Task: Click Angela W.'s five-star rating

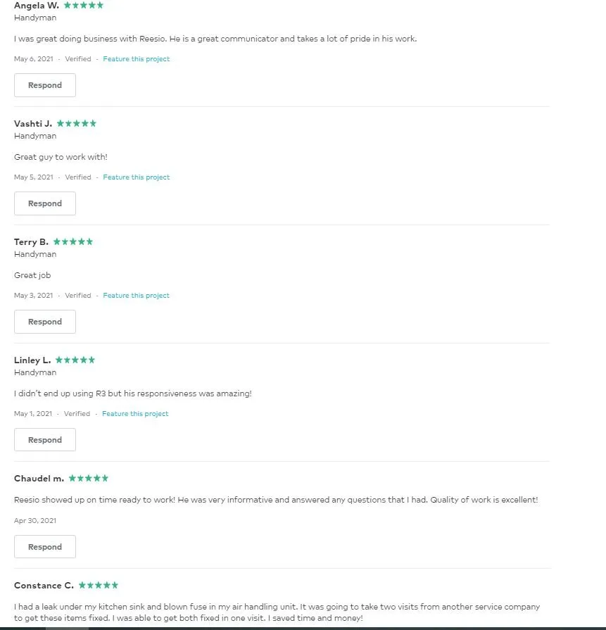Action: 84,5
